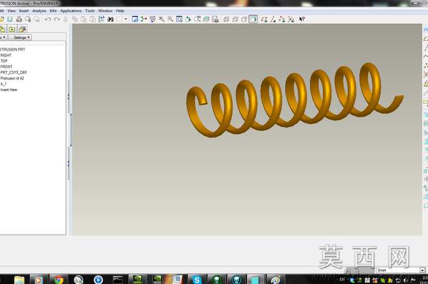Select 'Protrusion id 42' feature in tree
This screenshot has width=428, height=284.
12,78
